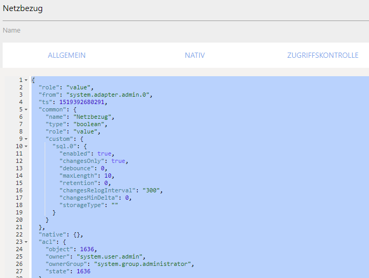Click the "state": 1636 line
This screenshot has height=278, width=369.
point(68,271)
